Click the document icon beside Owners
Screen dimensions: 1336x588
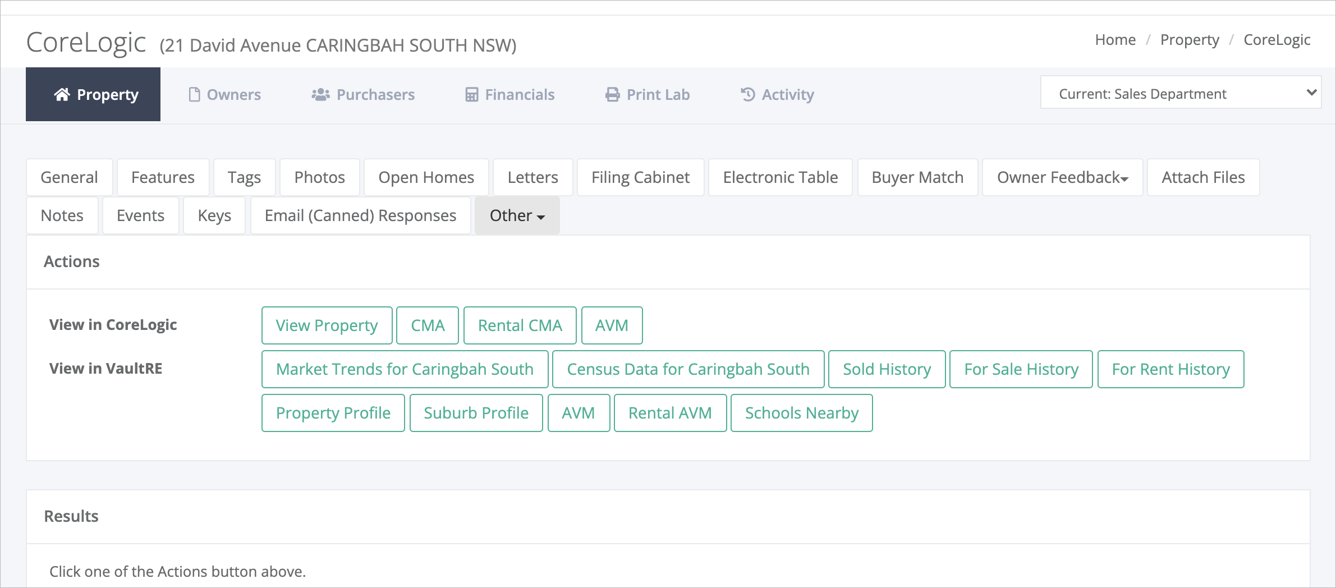coord(194,94)
